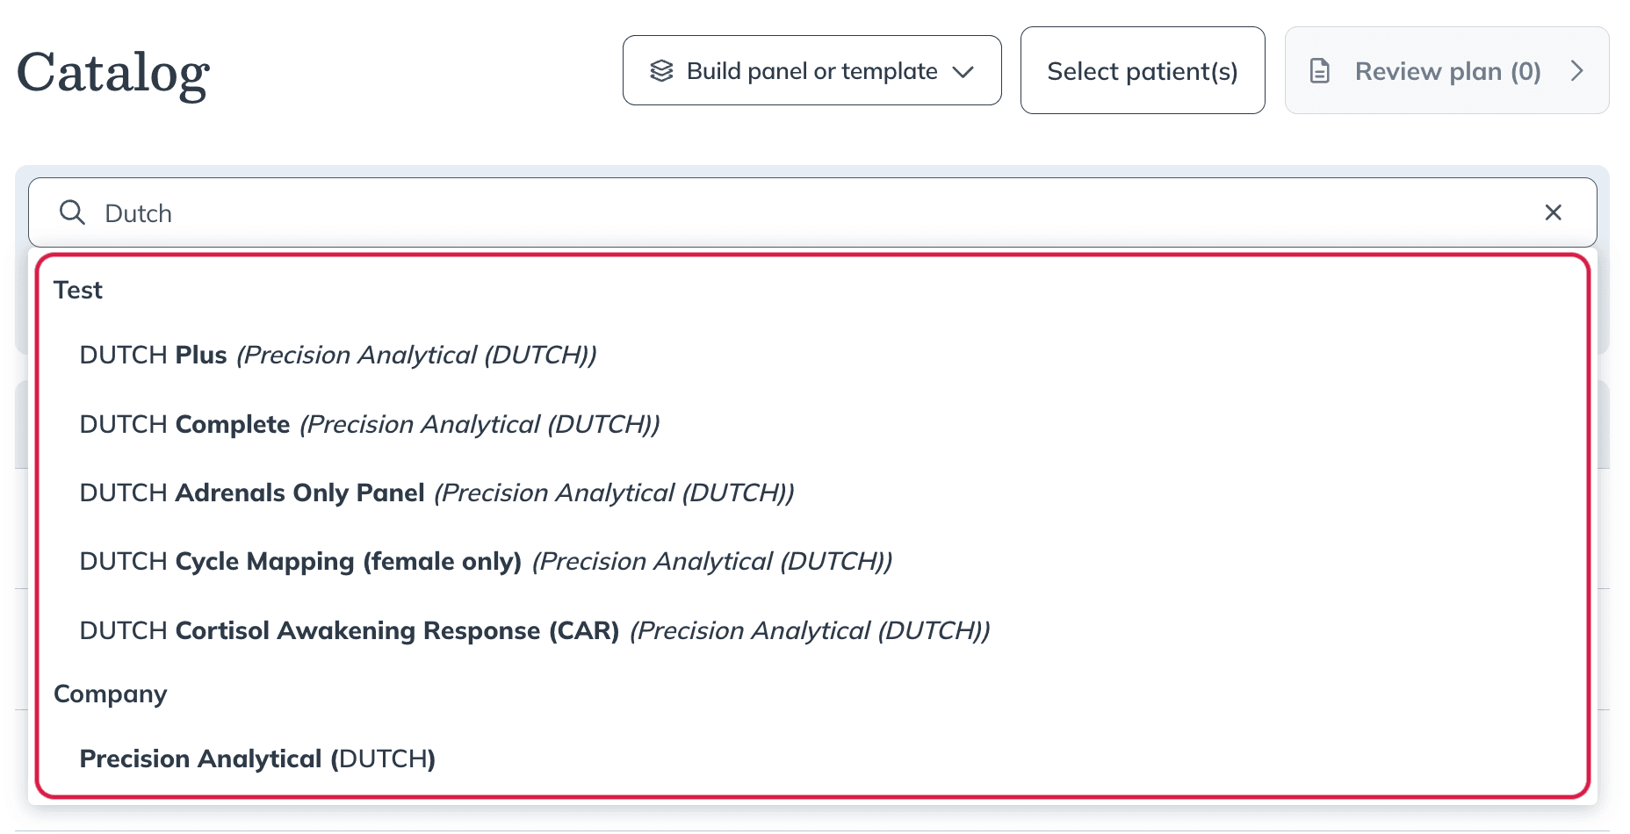Click the magnifying glass search icon
1630x834 pixels.
(72, 212)
